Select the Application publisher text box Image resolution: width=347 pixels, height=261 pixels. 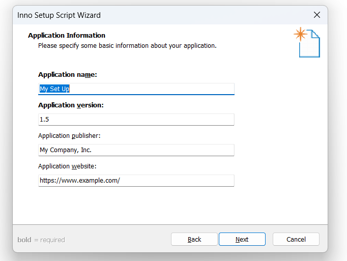tap(136, 150)
